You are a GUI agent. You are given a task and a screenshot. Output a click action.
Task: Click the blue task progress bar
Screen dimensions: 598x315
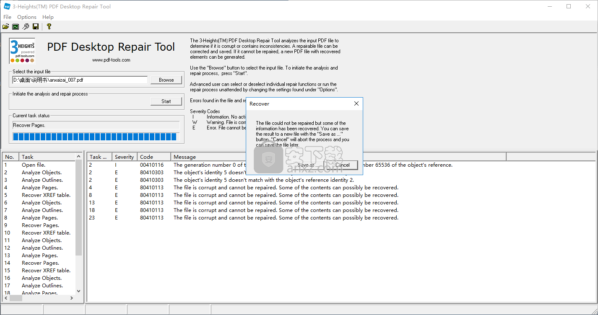click(x=96, y=137)
